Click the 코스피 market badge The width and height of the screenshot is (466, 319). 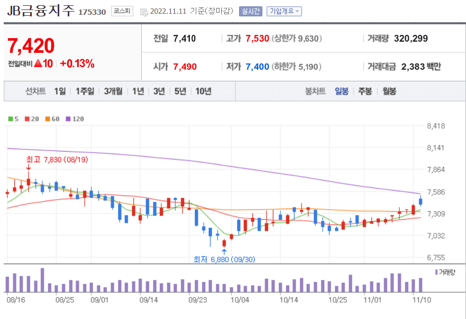tap(123, 10)
